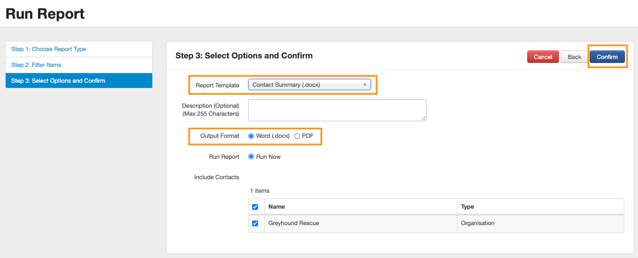Click the Greyhound Rescue name cell
638x258 pixels.
pyautogui.click(x=294, y=223)
